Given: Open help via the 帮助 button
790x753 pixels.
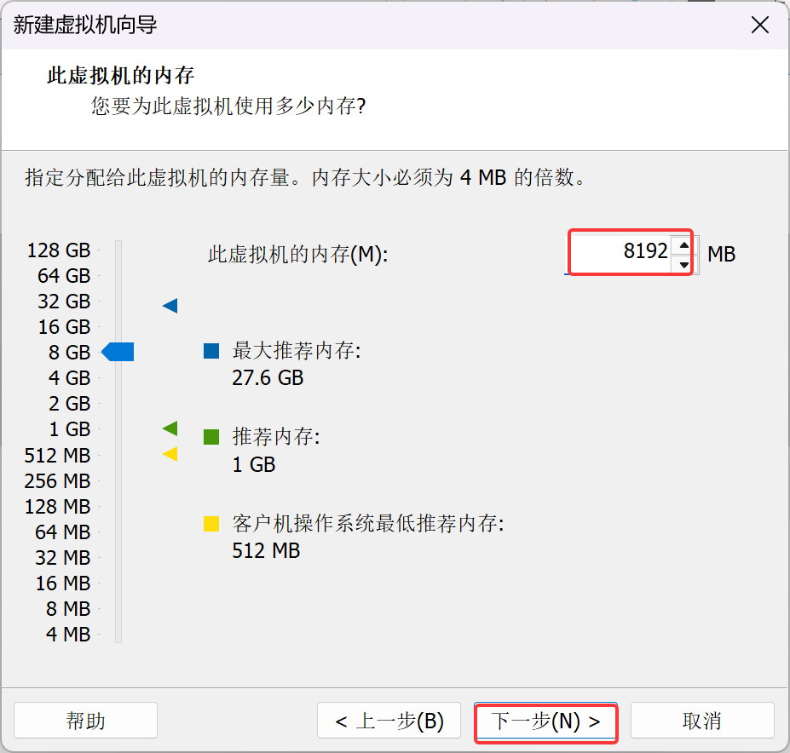Looking at the screenshot, I should click(x=86, y=721).
